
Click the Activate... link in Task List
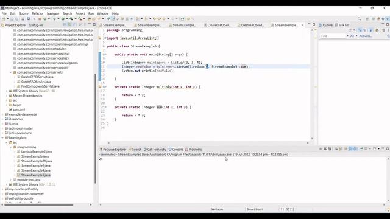(x=365, y=36)
